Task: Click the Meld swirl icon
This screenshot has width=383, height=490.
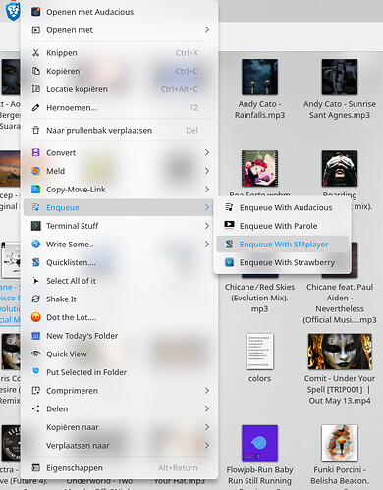Action: [36, 171]
